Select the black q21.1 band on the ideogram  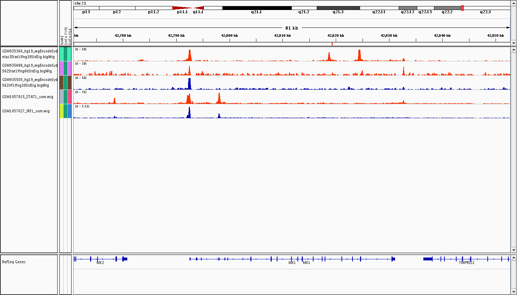tap(257, 8)
